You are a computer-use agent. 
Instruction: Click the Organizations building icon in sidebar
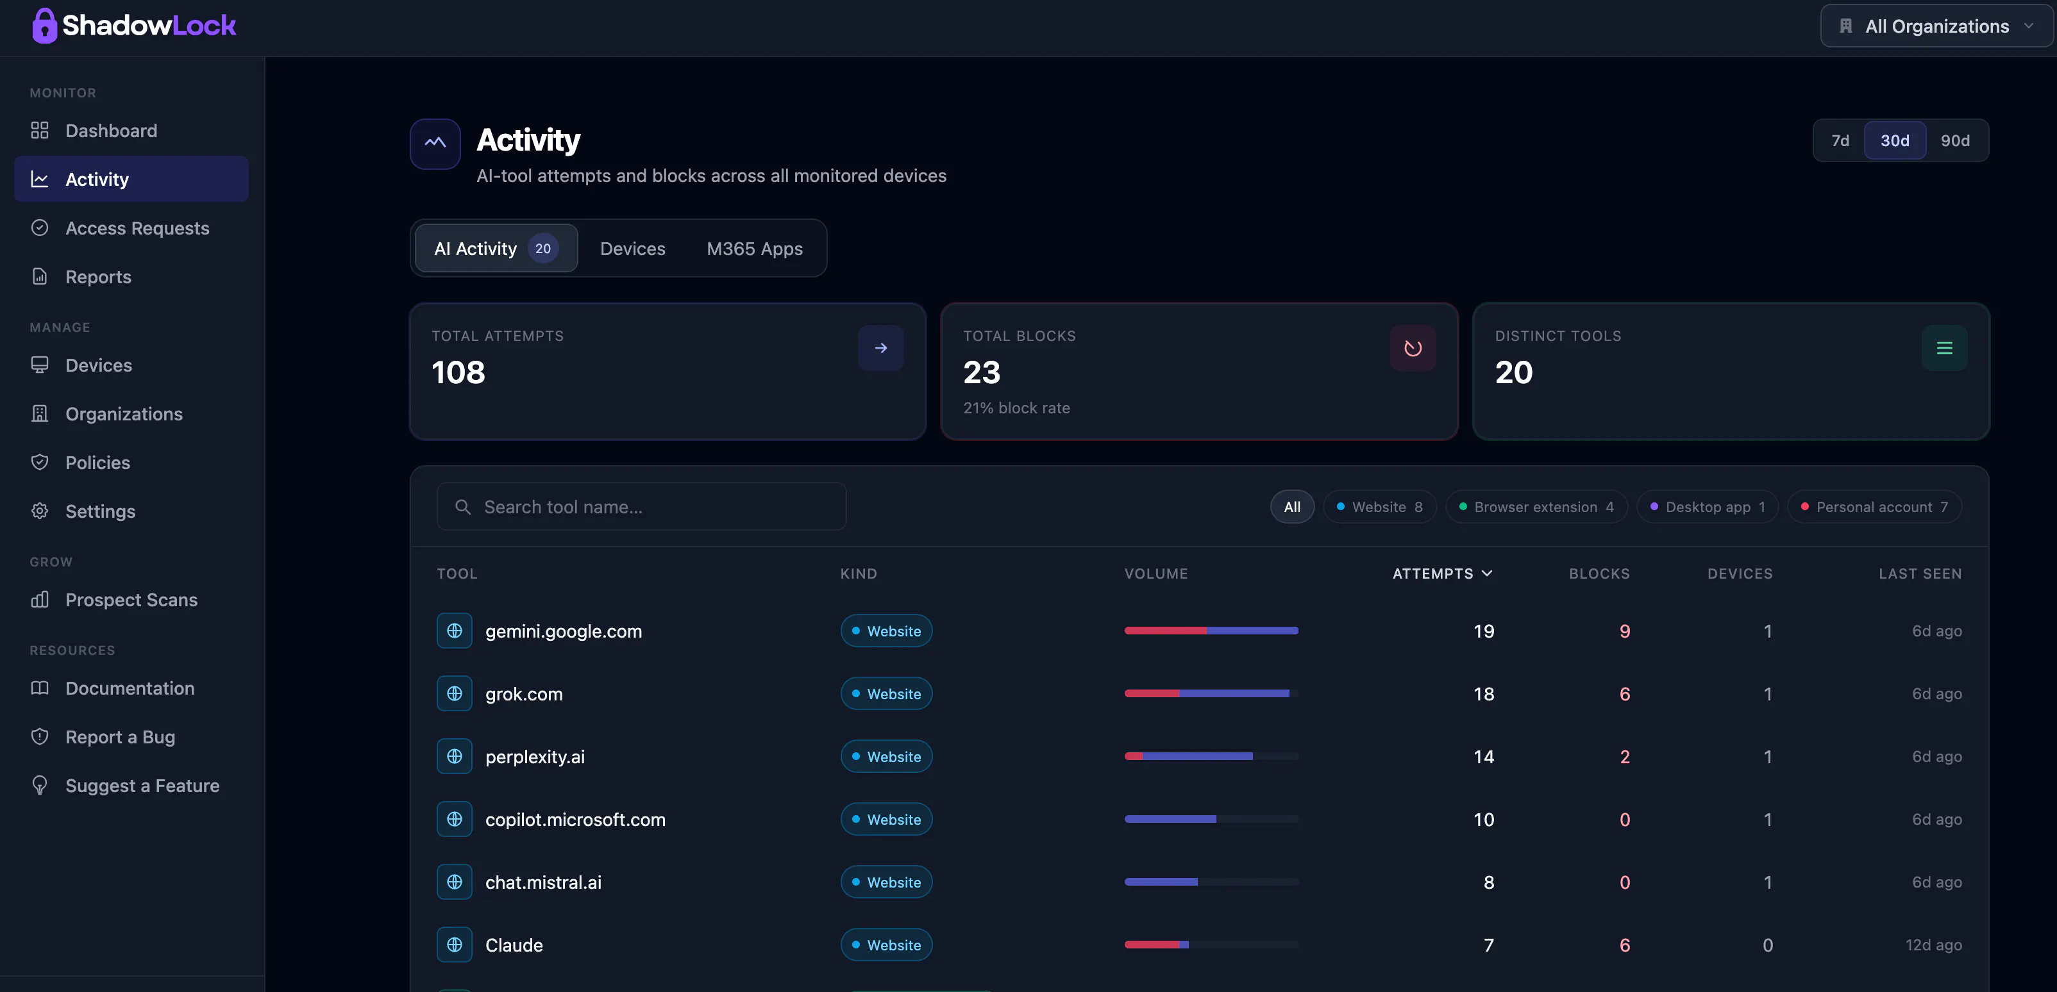point(40,413)
